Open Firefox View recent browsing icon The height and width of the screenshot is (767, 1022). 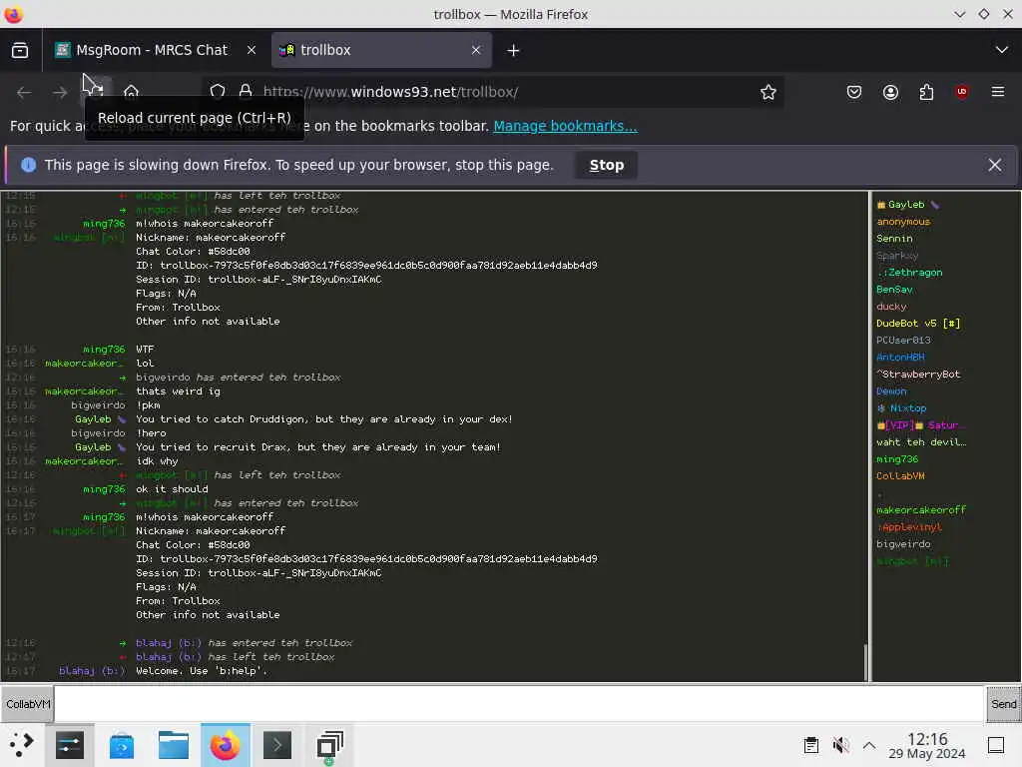[x=20, y=50]
